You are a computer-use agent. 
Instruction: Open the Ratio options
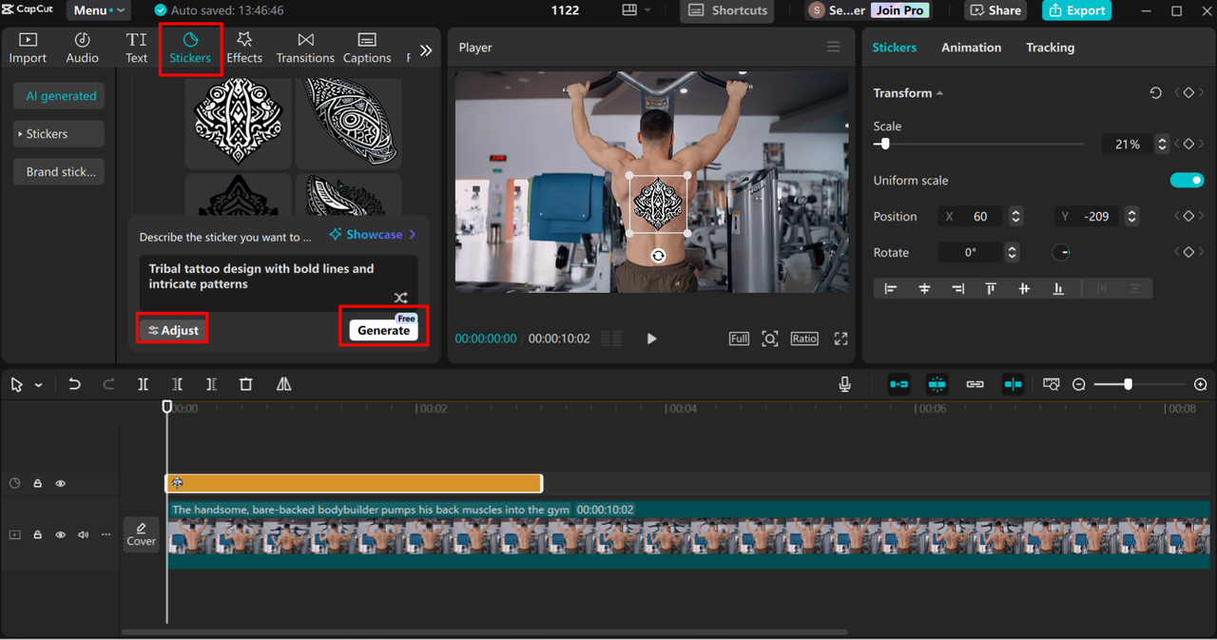(x=804, y=339)
